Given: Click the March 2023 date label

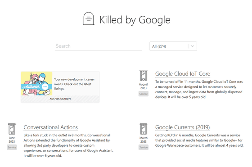Looking at the screenshot, I should [144, 140].
